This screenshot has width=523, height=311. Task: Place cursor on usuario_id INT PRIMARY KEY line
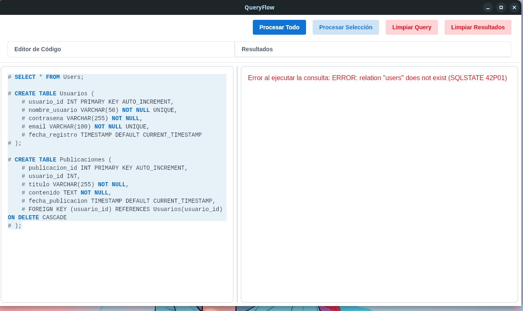[x=98, y=102]
